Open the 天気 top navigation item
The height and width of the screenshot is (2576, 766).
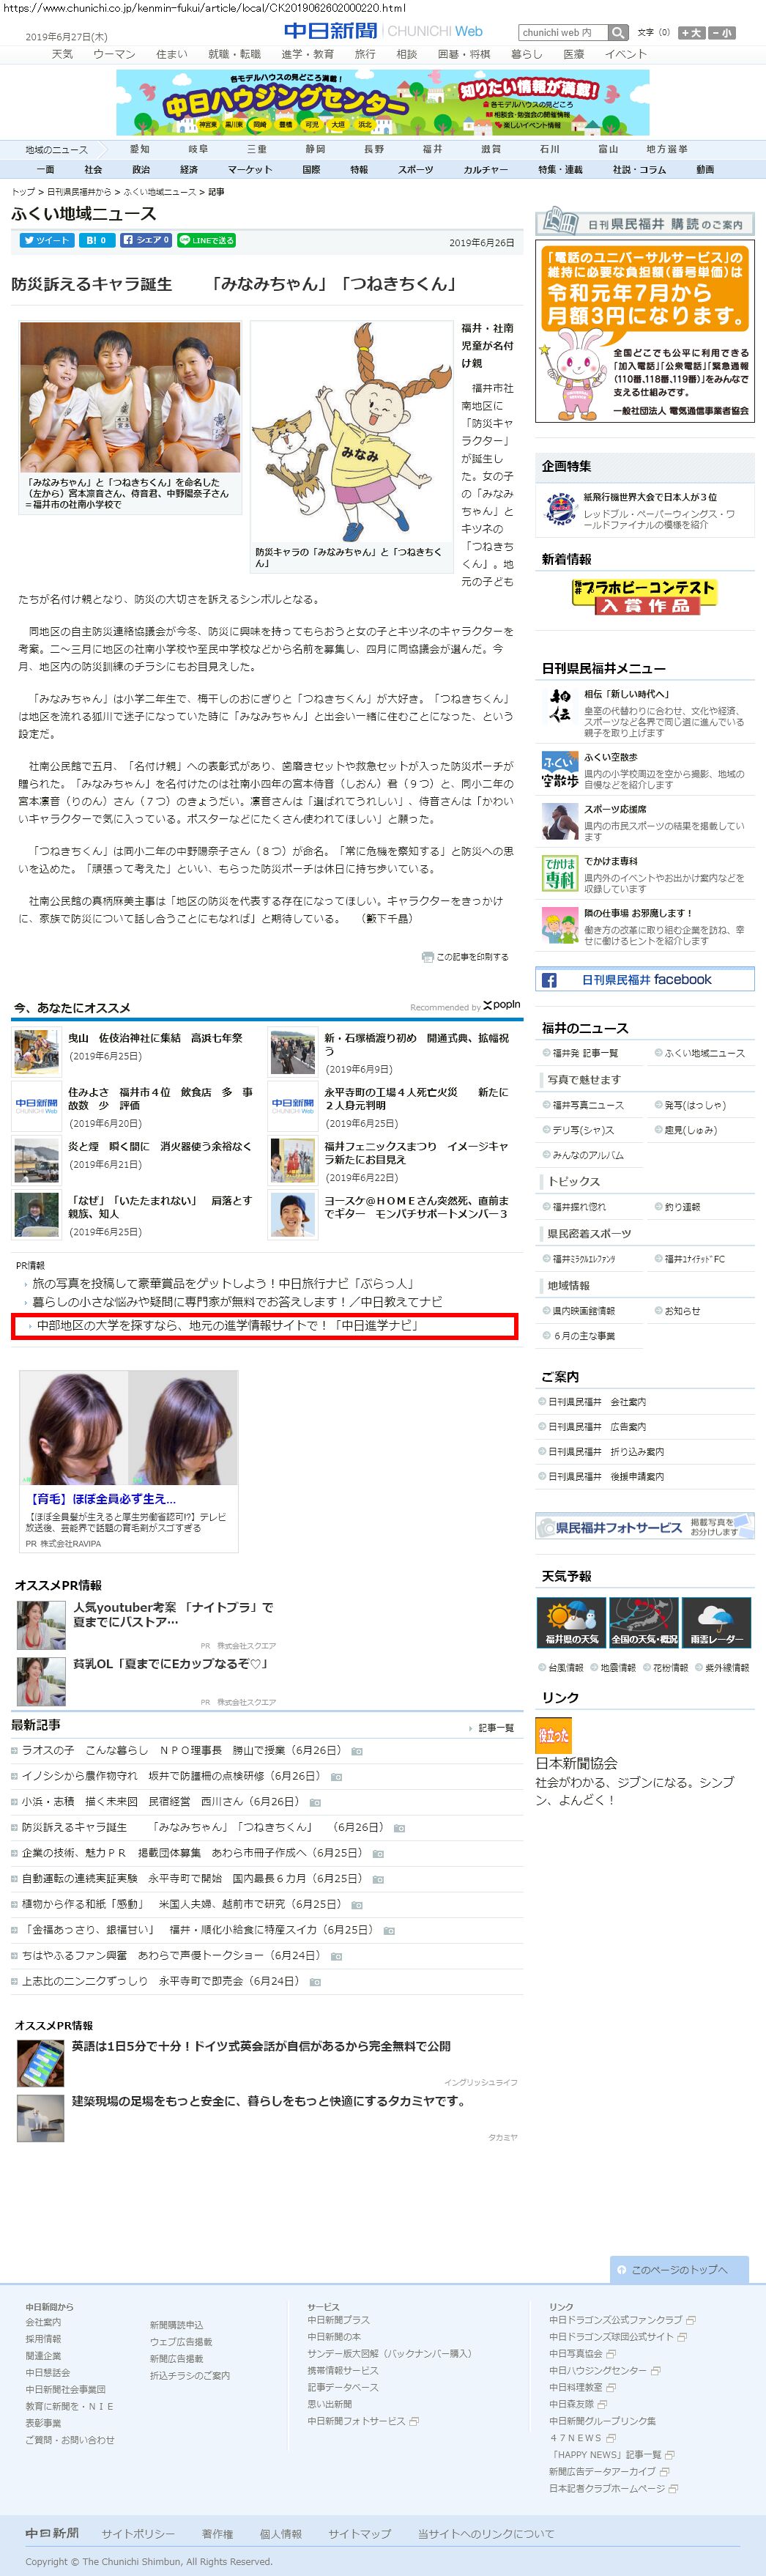pyautogui.click(x=62, y=54)
